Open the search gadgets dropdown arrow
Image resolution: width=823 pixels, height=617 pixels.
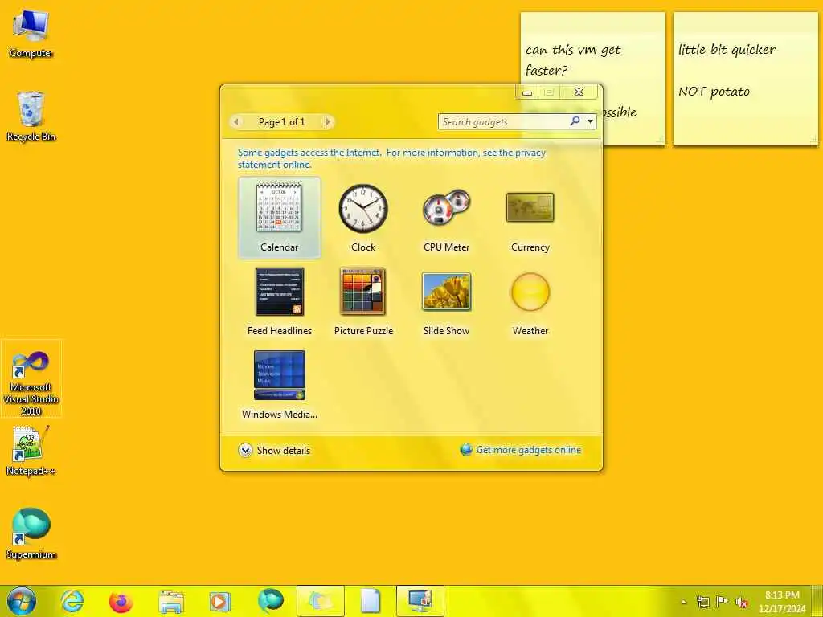pyautogui.click(x=591, y=122)
